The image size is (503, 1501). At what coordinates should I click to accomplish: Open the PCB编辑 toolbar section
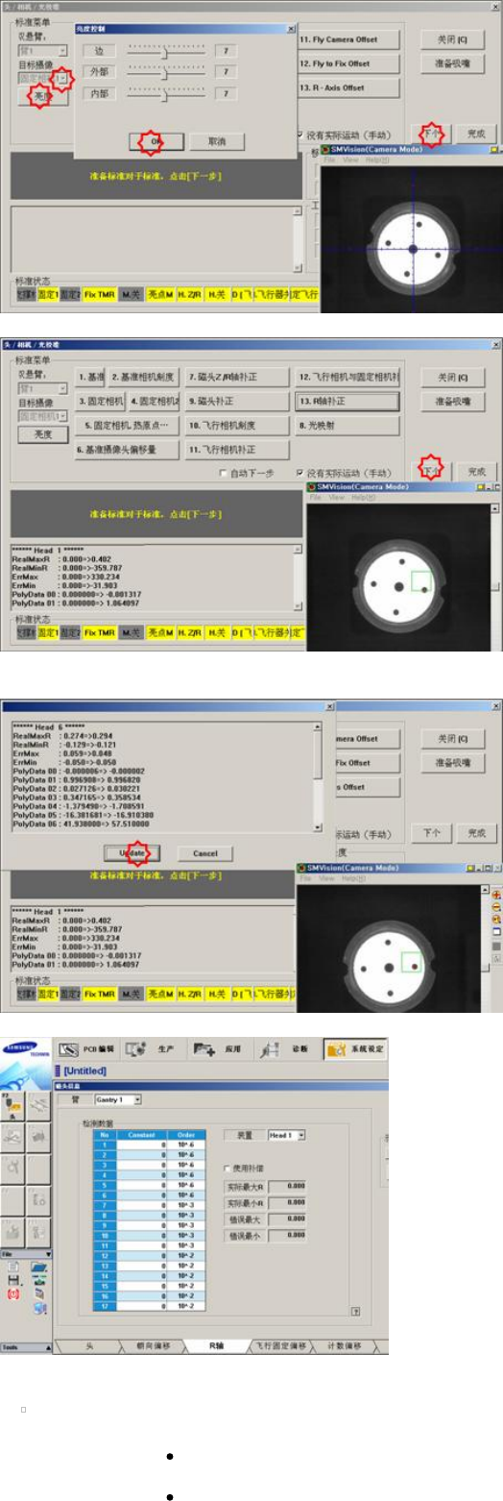coord(88,1047)
